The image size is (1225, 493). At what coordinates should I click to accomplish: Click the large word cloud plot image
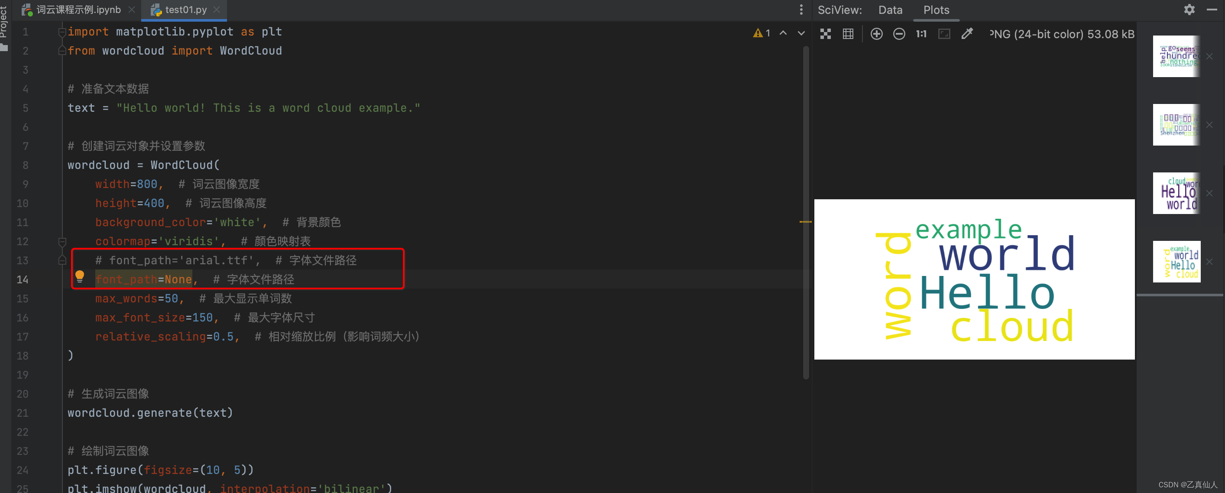point(974,279)
